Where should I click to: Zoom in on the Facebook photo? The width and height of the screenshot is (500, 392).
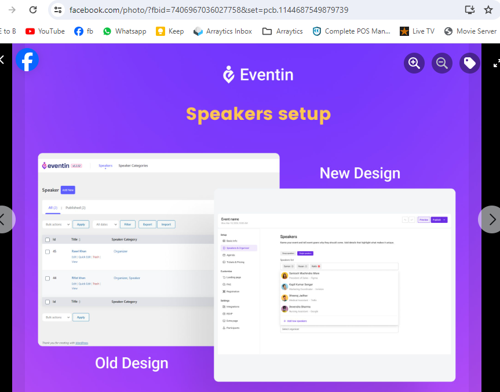click(x=414, y=63)
